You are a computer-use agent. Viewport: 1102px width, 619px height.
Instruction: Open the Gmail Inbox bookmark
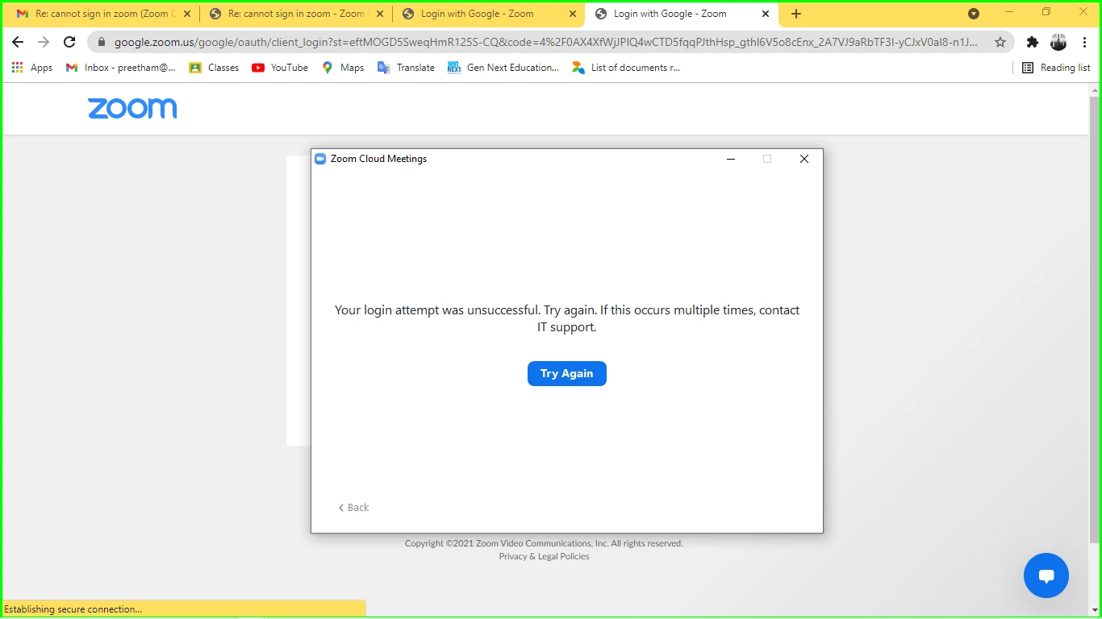tap(121, 68)
